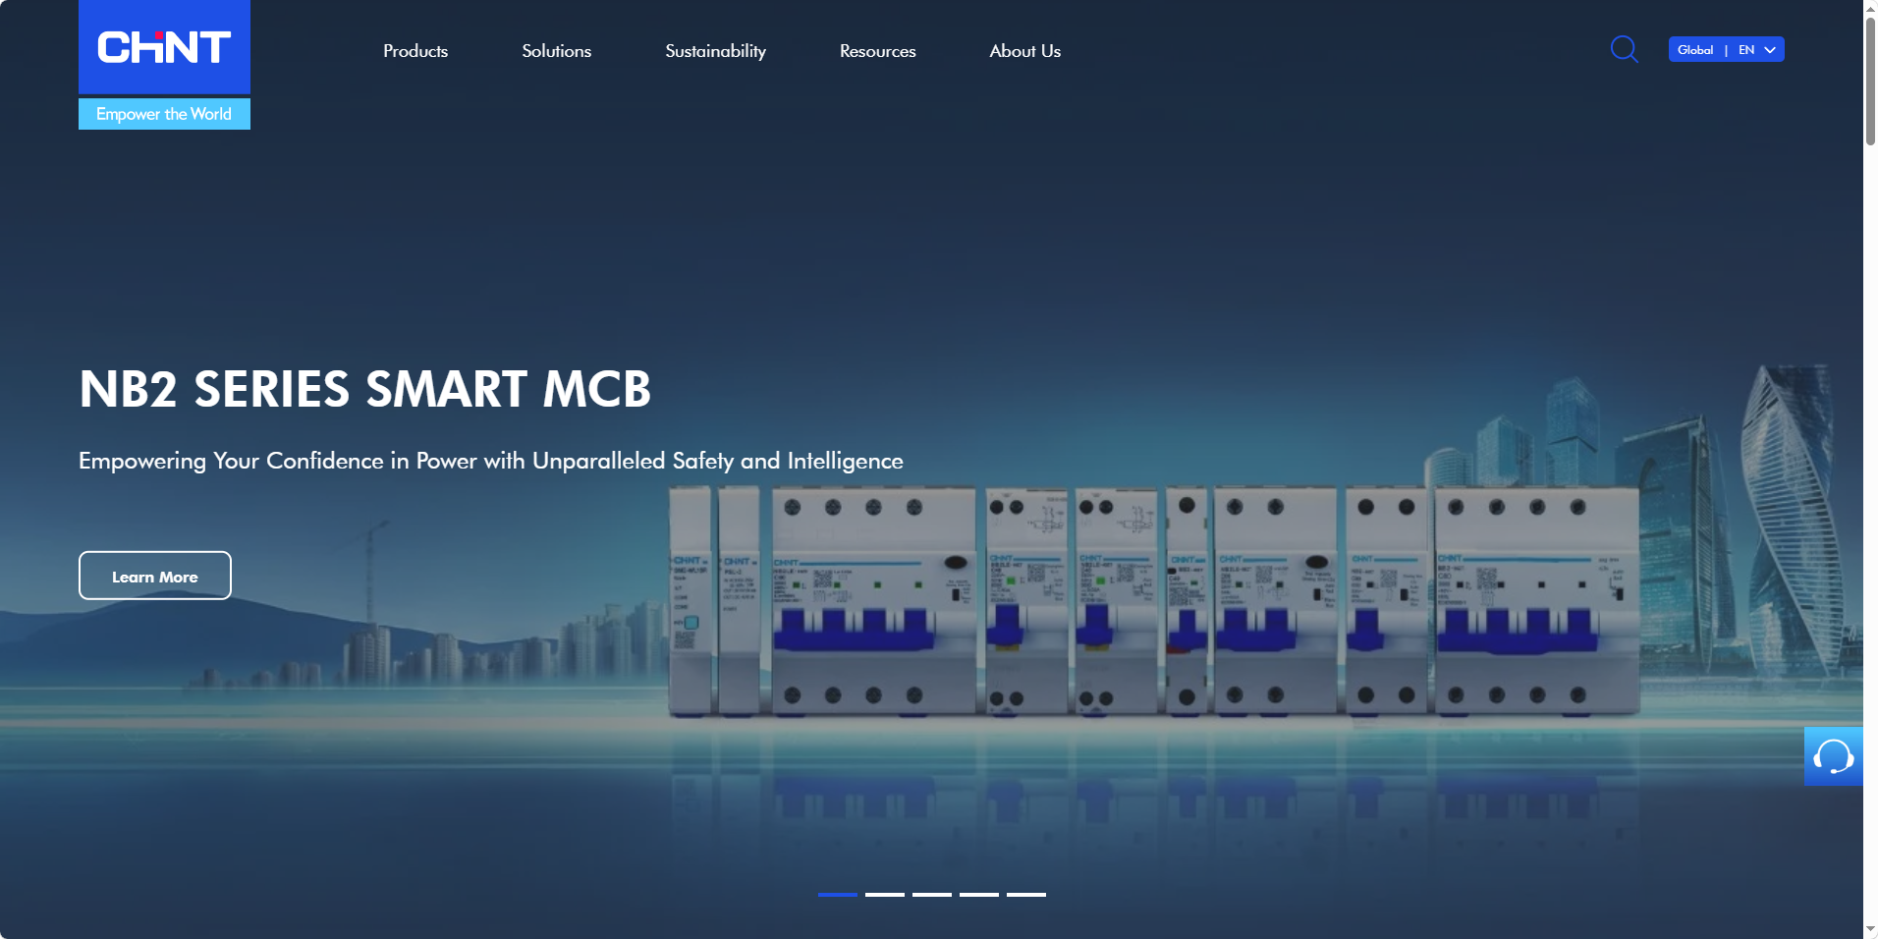Image resolution: width=1878 pixels, height=939 pixels.
Task: Jump to the second carousel slide indicator
Action: 885,895
